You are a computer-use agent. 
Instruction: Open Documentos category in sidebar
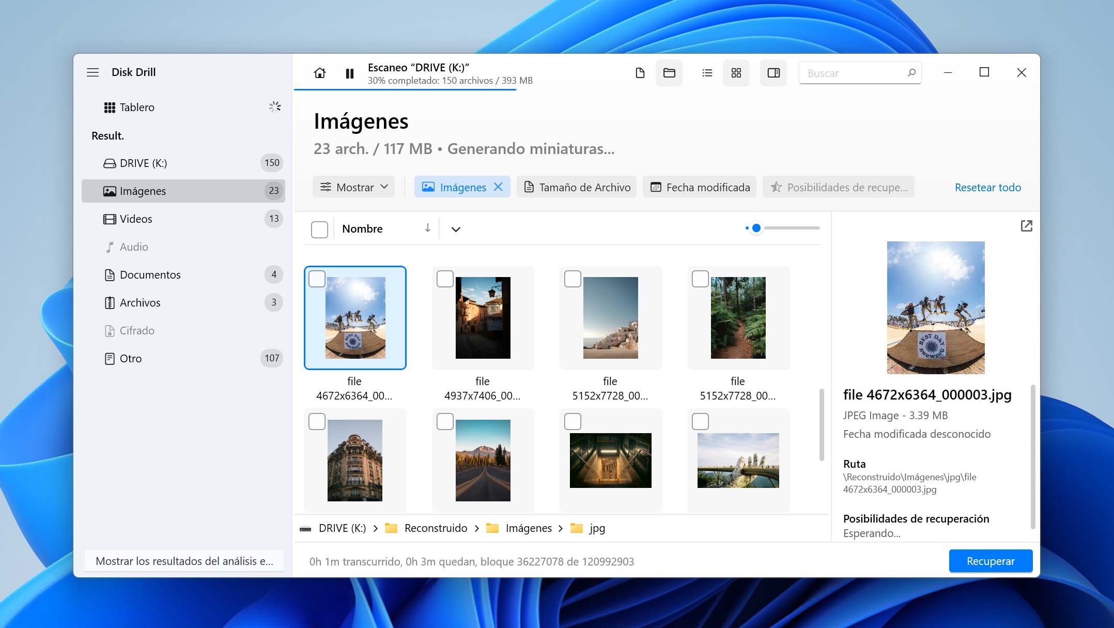point(183,275)
